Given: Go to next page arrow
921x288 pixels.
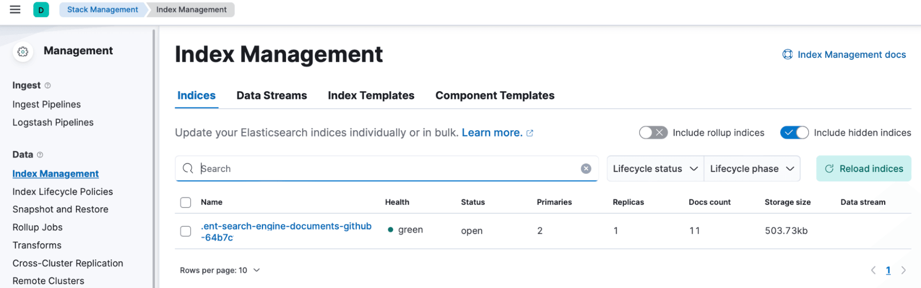Looking at the screenshot, I should (x=903, y=271).
